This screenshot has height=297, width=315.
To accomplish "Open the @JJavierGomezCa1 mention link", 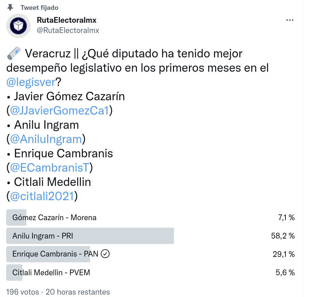I will 59,111.
